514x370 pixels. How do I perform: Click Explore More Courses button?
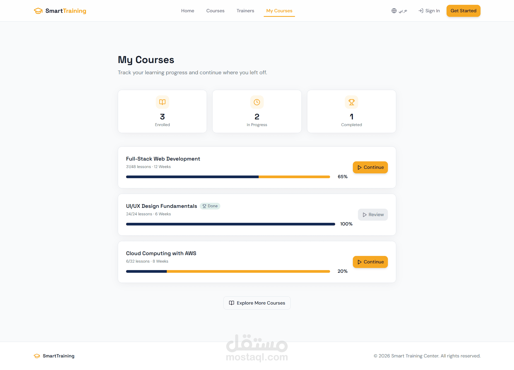coord(257,303)
